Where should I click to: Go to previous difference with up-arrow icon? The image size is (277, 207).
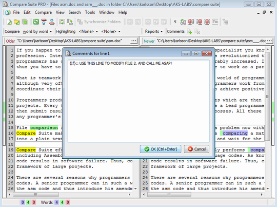coord(44,22)
